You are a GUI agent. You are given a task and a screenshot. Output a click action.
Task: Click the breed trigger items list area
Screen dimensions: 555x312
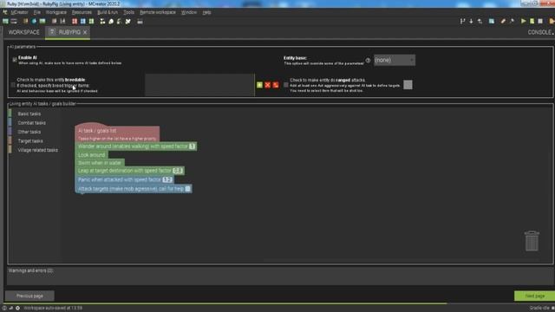pos(199,85)
